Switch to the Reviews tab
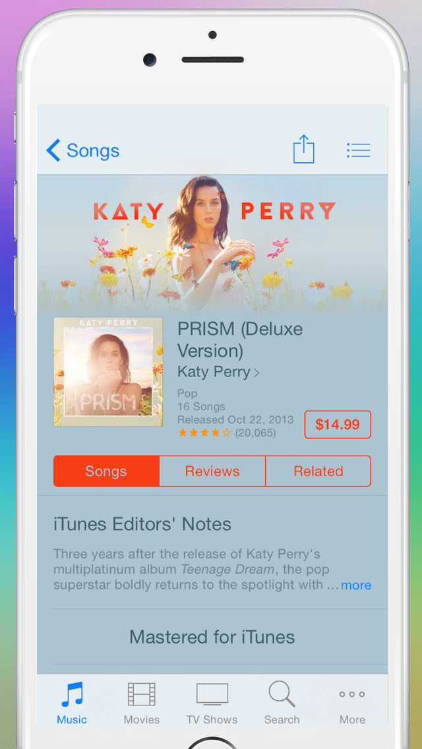Image resolution: width=422 pixels, height=749 pixels. point(212,471)
